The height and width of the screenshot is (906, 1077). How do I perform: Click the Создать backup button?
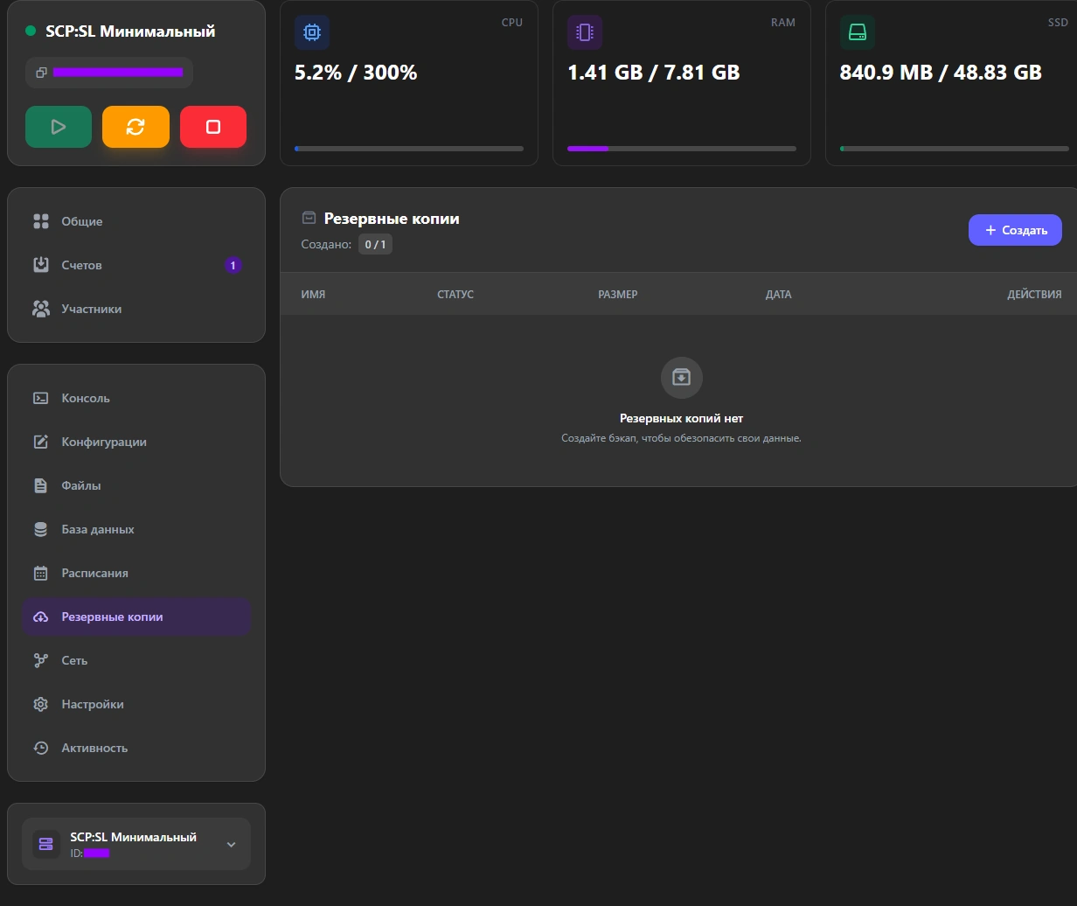1015,230
